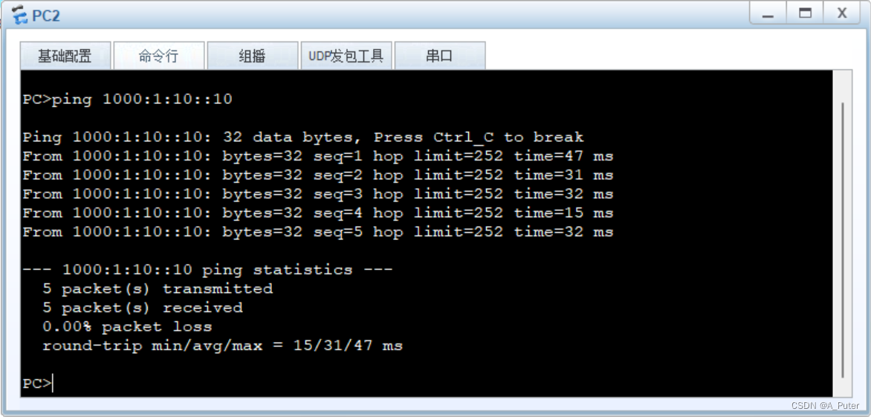Click the 'ping statistics' header line
871x417 pixels.
[x=207, y=270]
